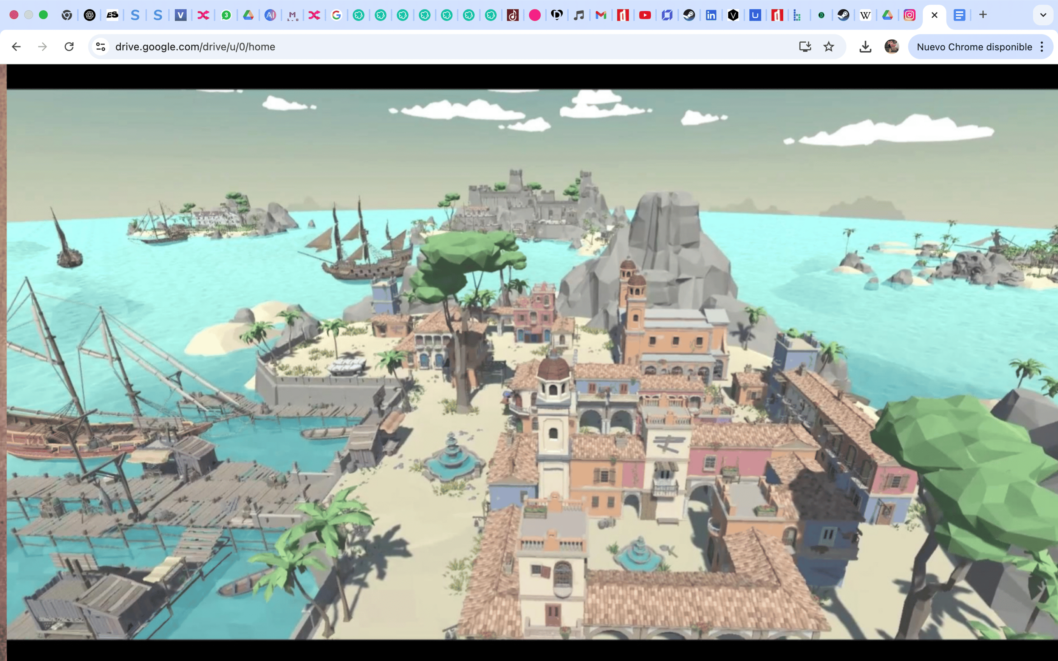Switch to the Google Docs tab
1058x661 pixels.
pos(959,15)
